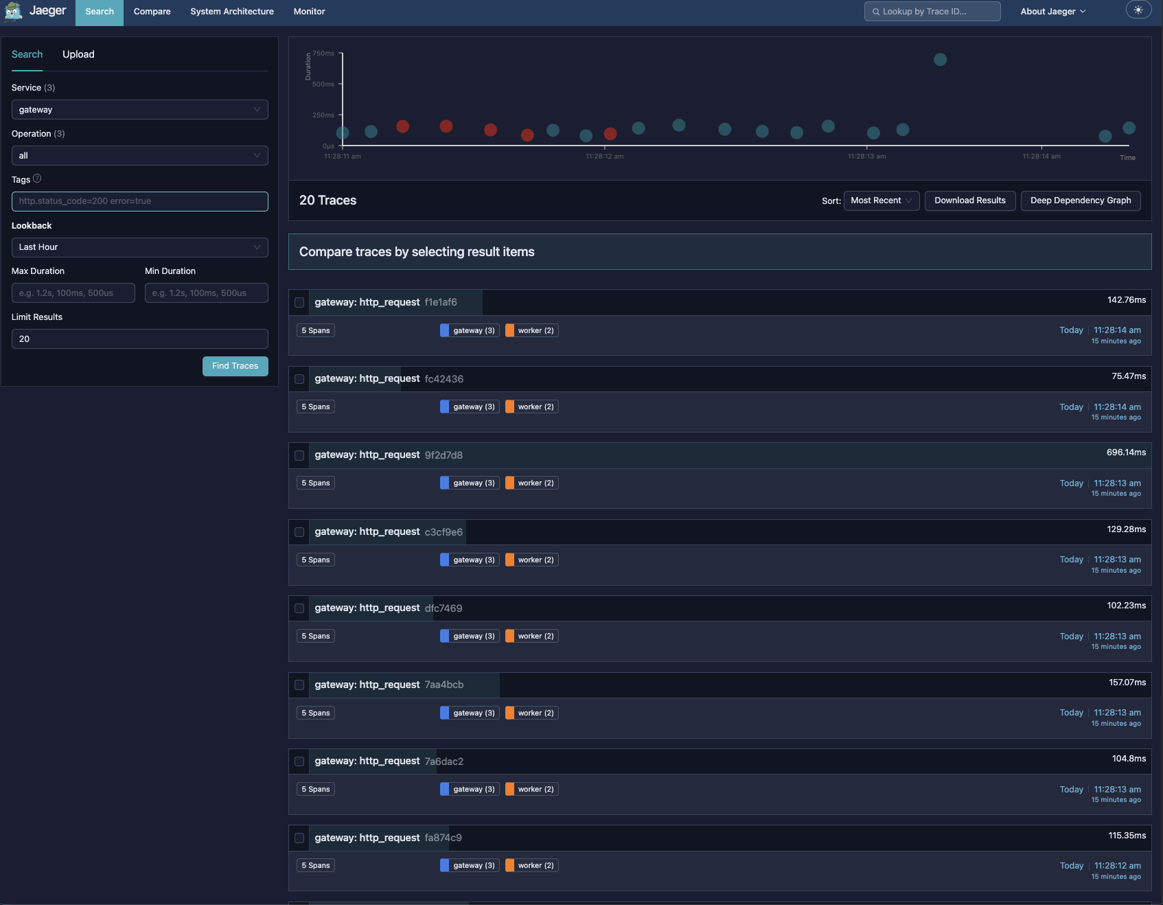Switch to the Upload tab
The width and height of the screenshot is (1163, 905).
[78, 54]
